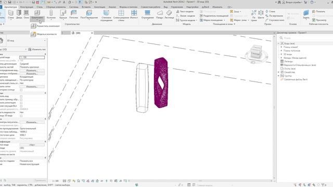Click the help question mark icon

[x=312, y=2]
